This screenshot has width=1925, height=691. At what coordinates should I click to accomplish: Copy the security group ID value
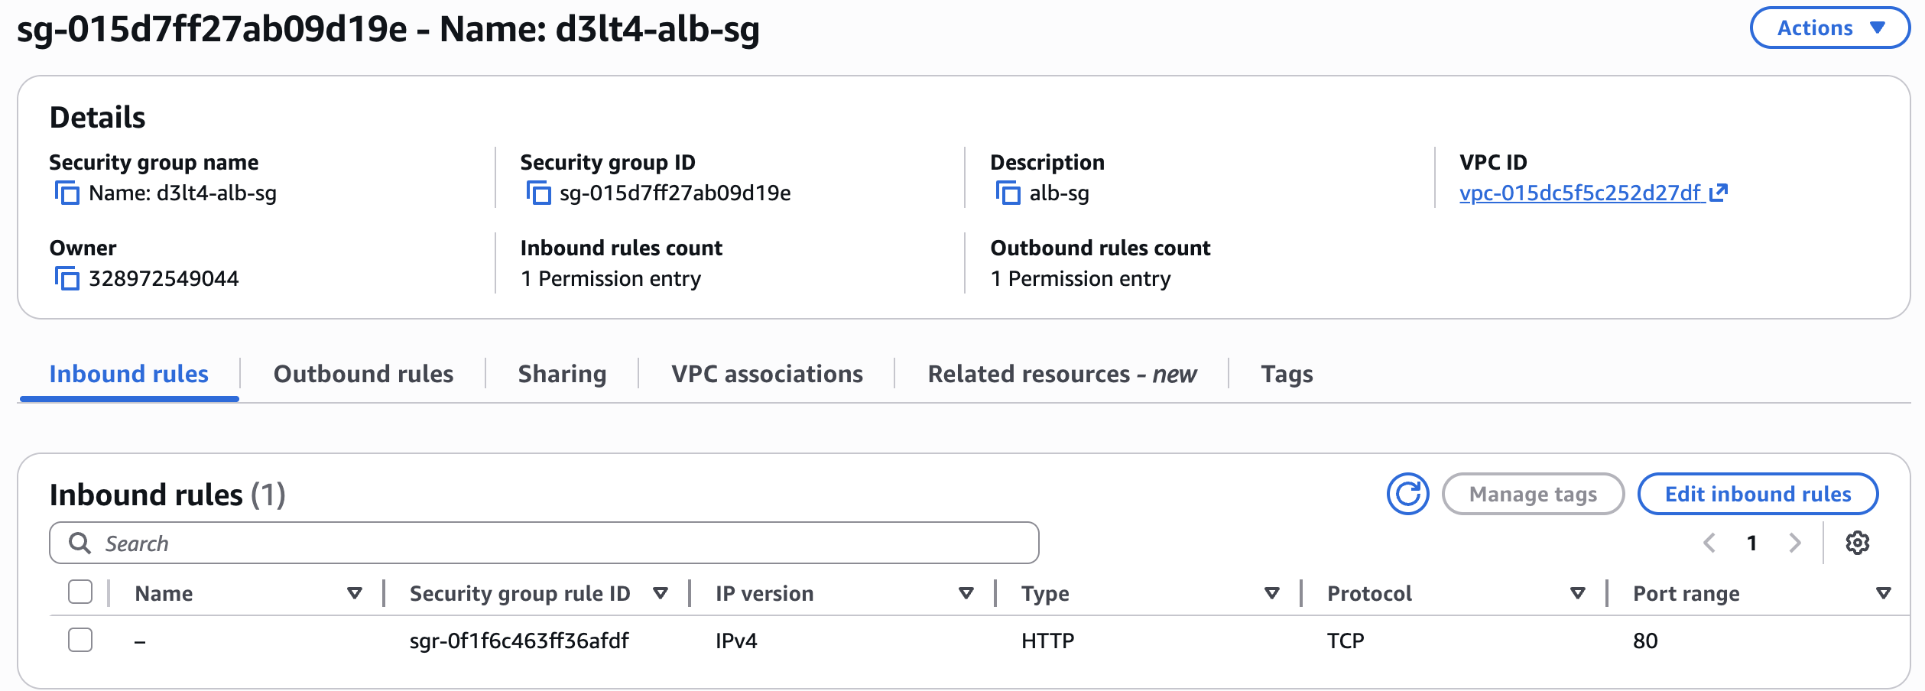[538, 193]
